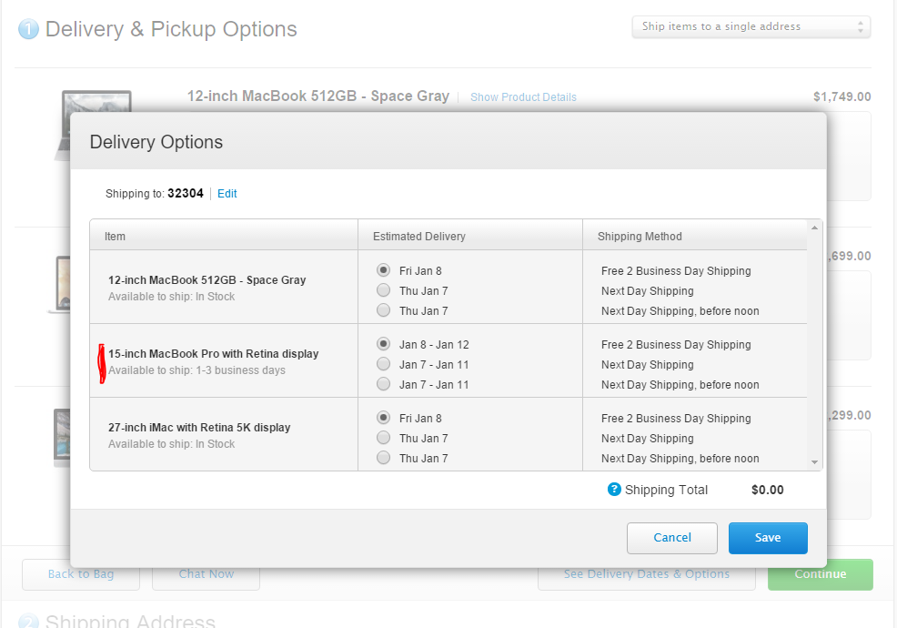
Task: Click the Shipping Total help question icon
Action: point(615,490)
